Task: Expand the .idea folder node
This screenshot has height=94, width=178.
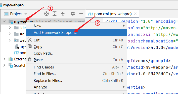Action: click(10, 28)
